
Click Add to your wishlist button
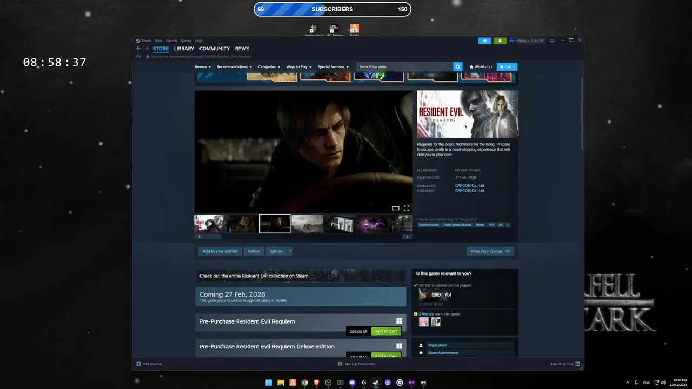(x=220, y=251)
